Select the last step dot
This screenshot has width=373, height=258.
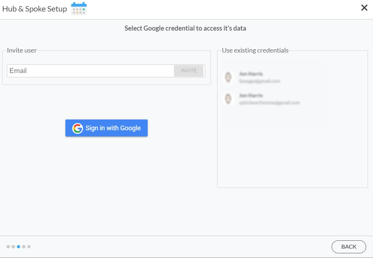29,246
